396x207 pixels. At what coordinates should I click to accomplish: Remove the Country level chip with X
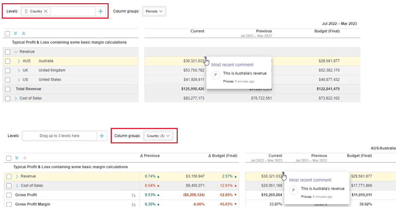46,11
